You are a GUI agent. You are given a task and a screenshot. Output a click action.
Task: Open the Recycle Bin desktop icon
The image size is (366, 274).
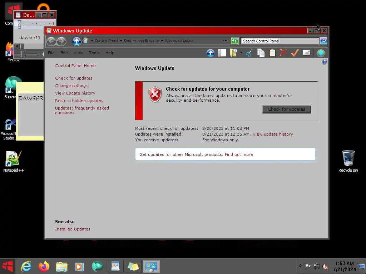348,161
